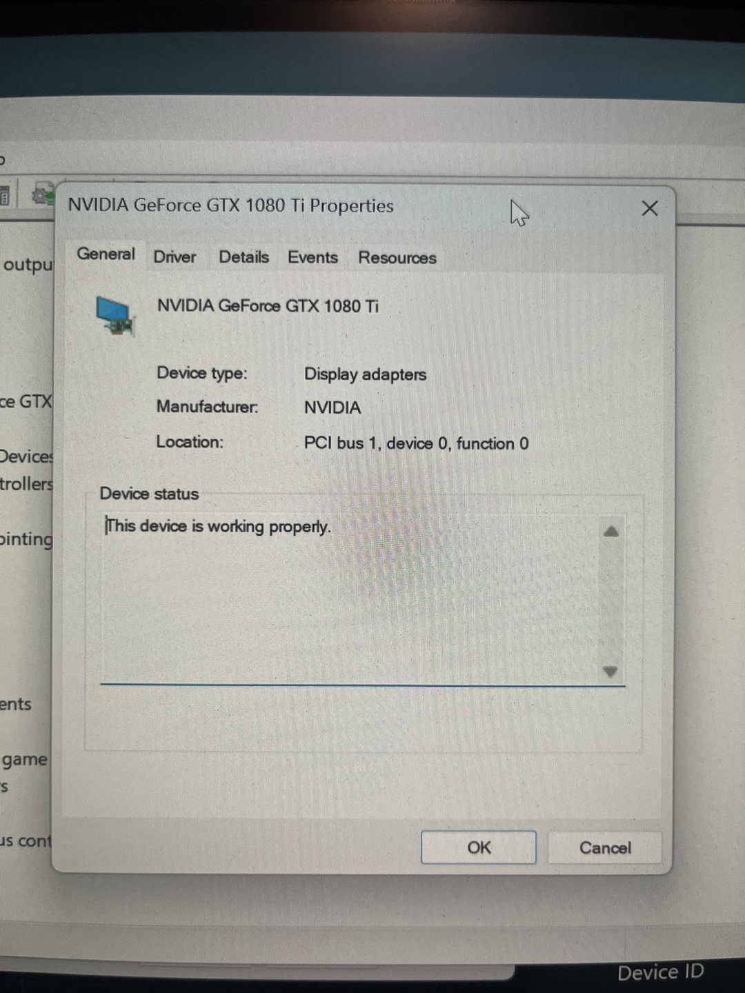745x993 pixels.
Task: Close the GTX 1080 Ti Properties dialog
Action: (650, 208)
